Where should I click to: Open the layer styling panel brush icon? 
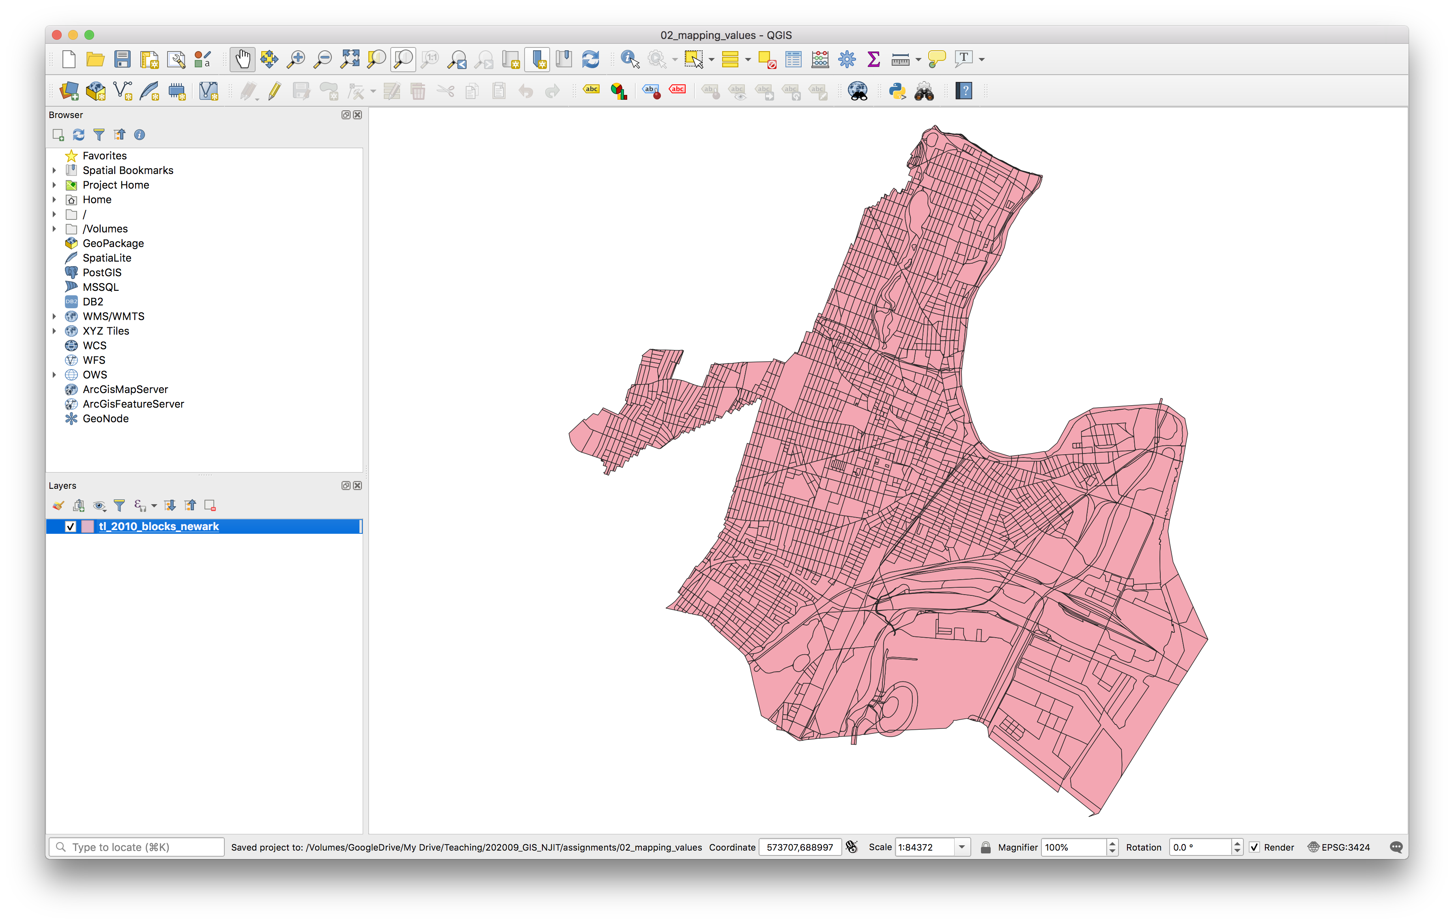click(58, 505)
